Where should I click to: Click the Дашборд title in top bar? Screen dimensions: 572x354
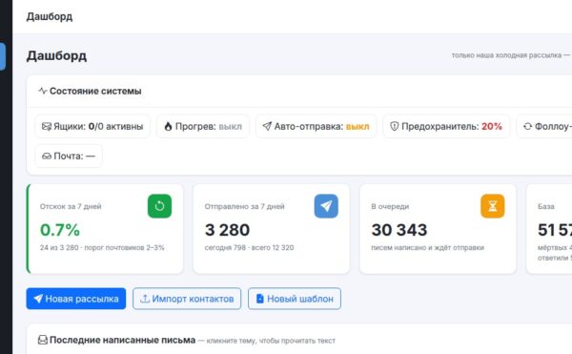click(50, 17)
